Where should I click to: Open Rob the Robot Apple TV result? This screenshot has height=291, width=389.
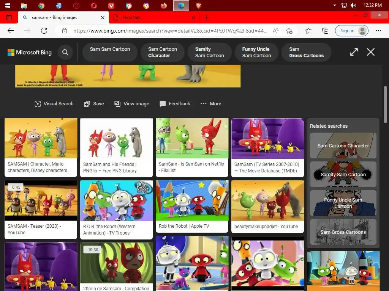192,207
